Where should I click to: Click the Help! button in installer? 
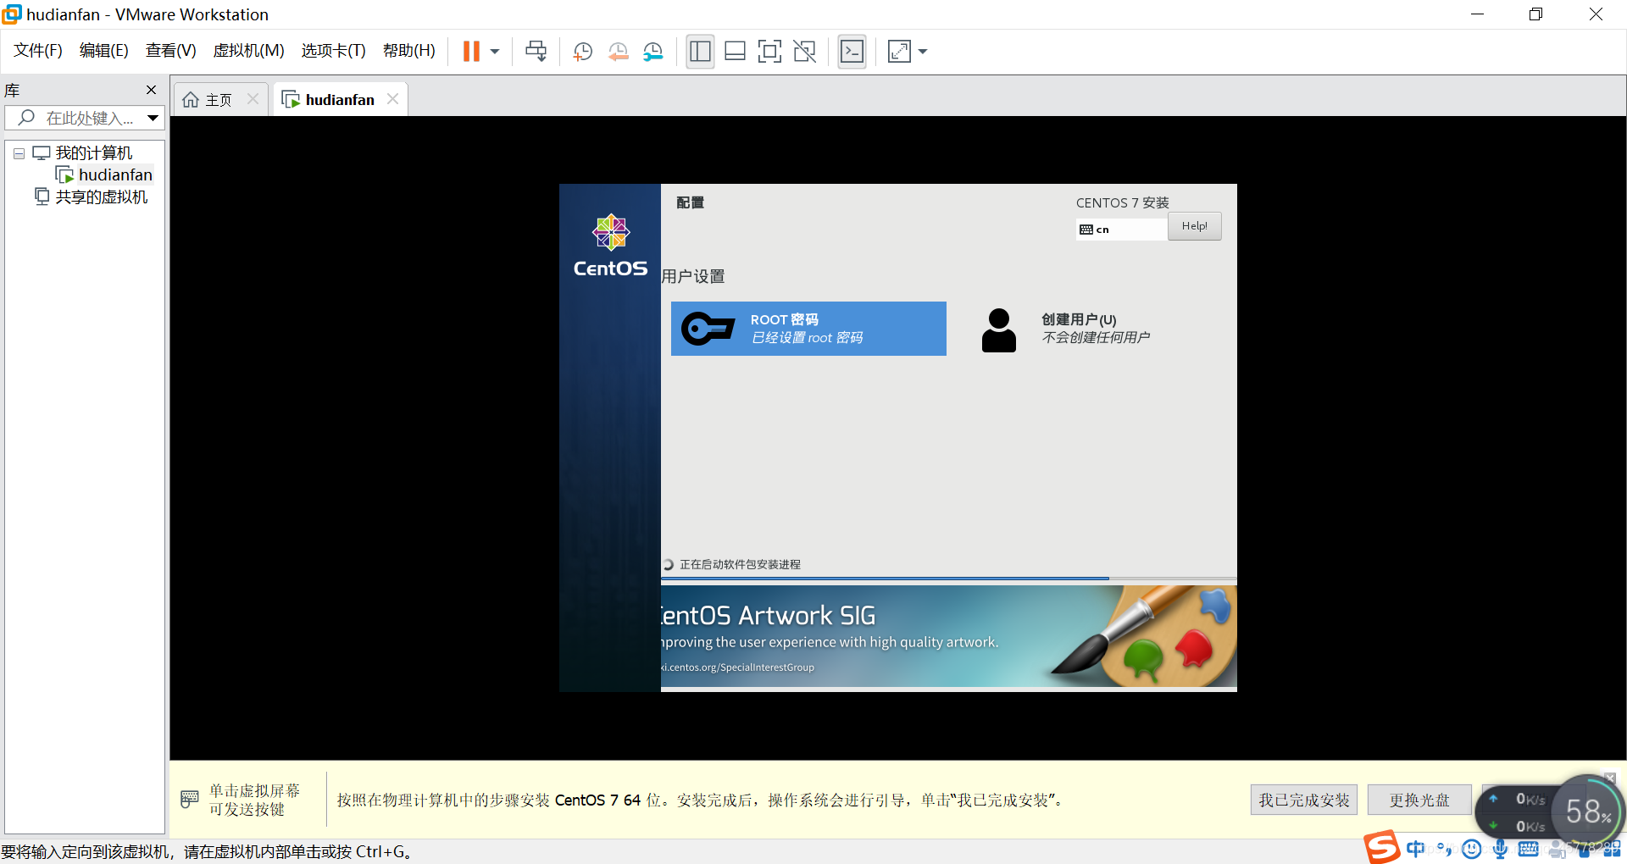1194,226
